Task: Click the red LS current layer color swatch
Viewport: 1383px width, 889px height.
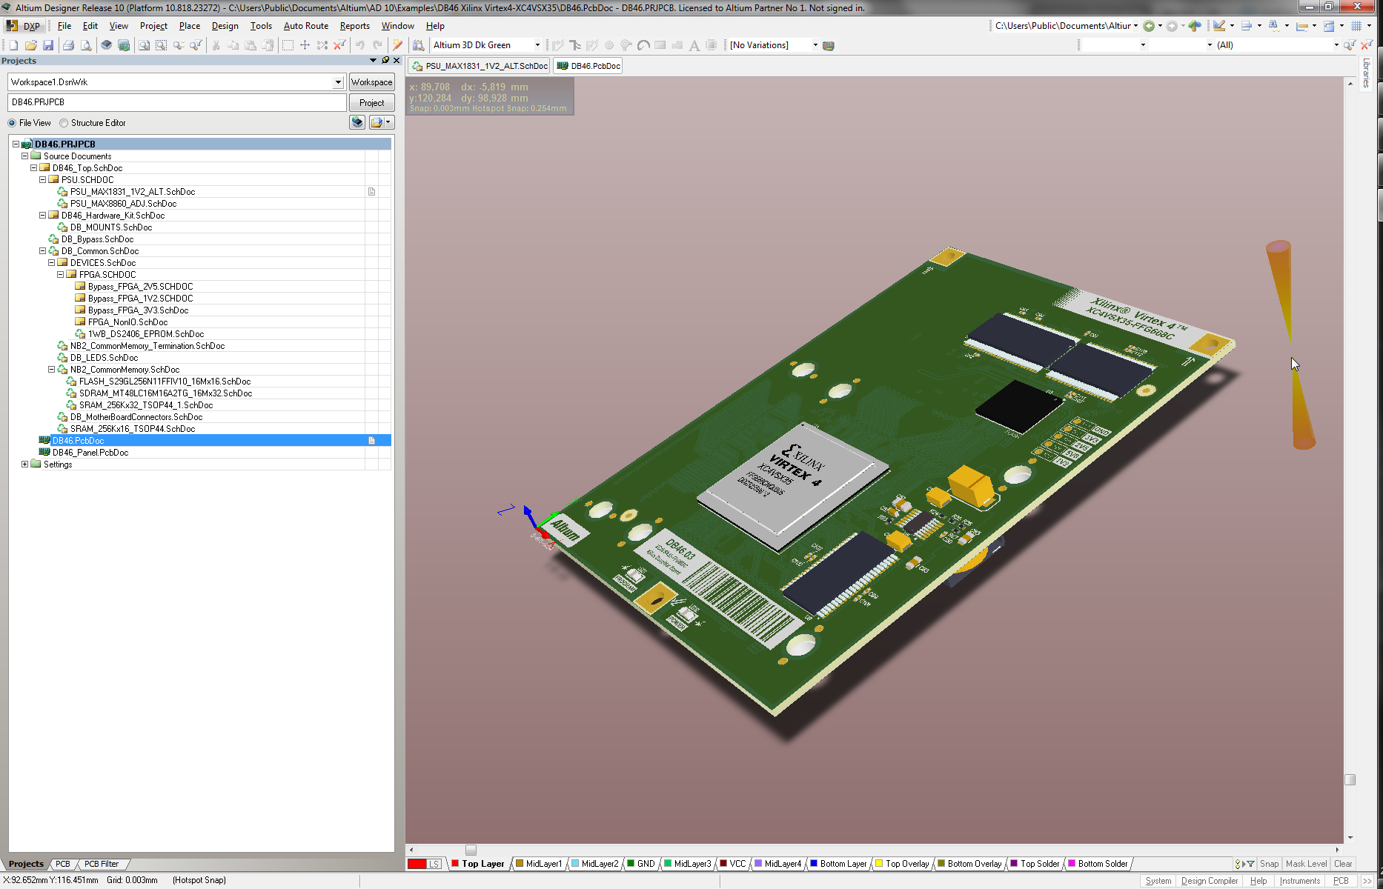Action: click(417, 864)
